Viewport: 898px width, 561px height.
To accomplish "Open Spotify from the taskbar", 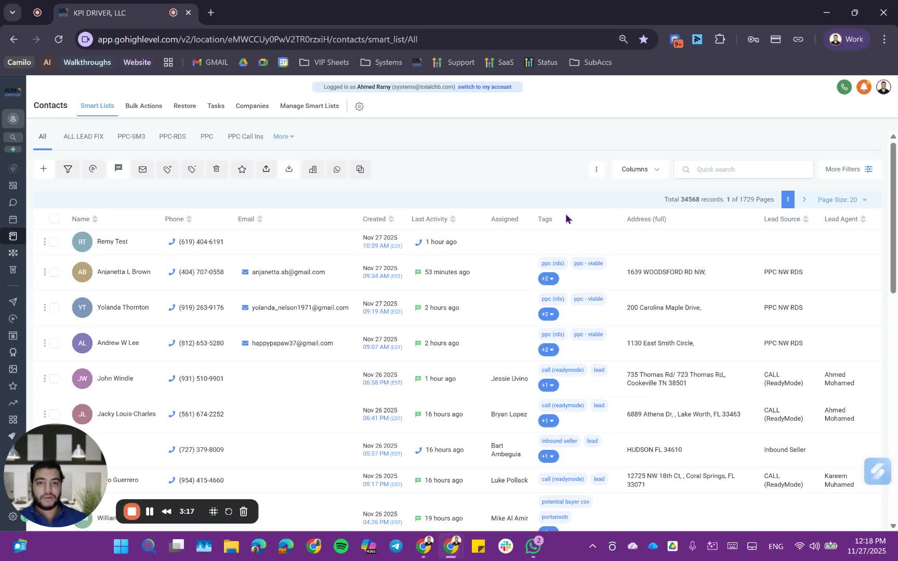I will tap(341, 546).
